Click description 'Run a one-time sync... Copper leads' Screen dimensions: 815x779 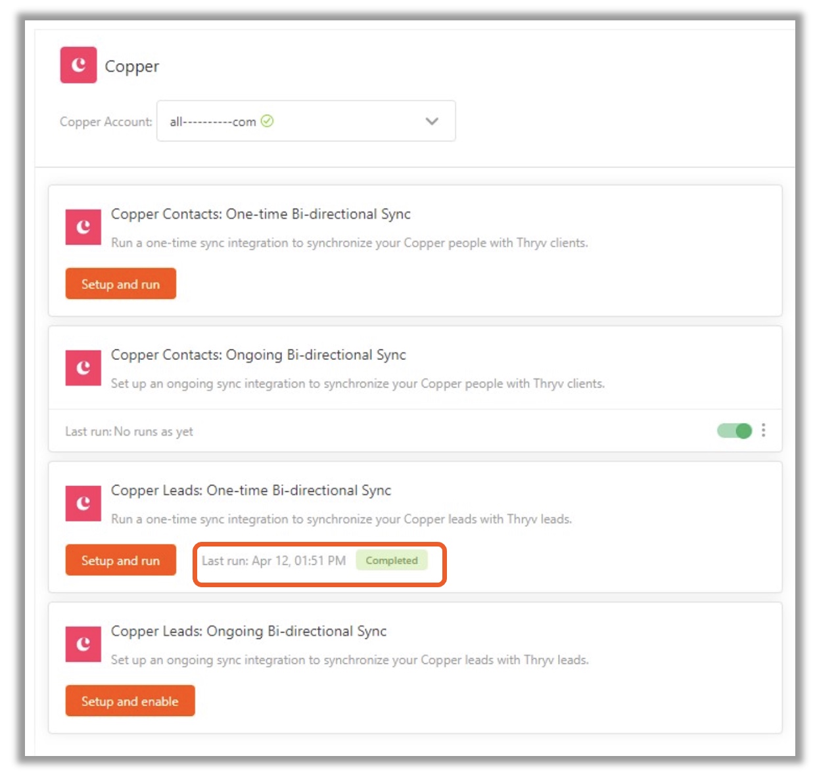(x=342, y=520)
